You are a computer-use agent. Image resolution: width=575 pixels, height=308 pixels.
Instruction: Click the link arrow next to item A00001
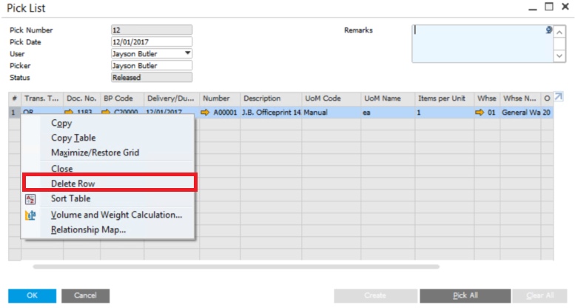(206, 113)
